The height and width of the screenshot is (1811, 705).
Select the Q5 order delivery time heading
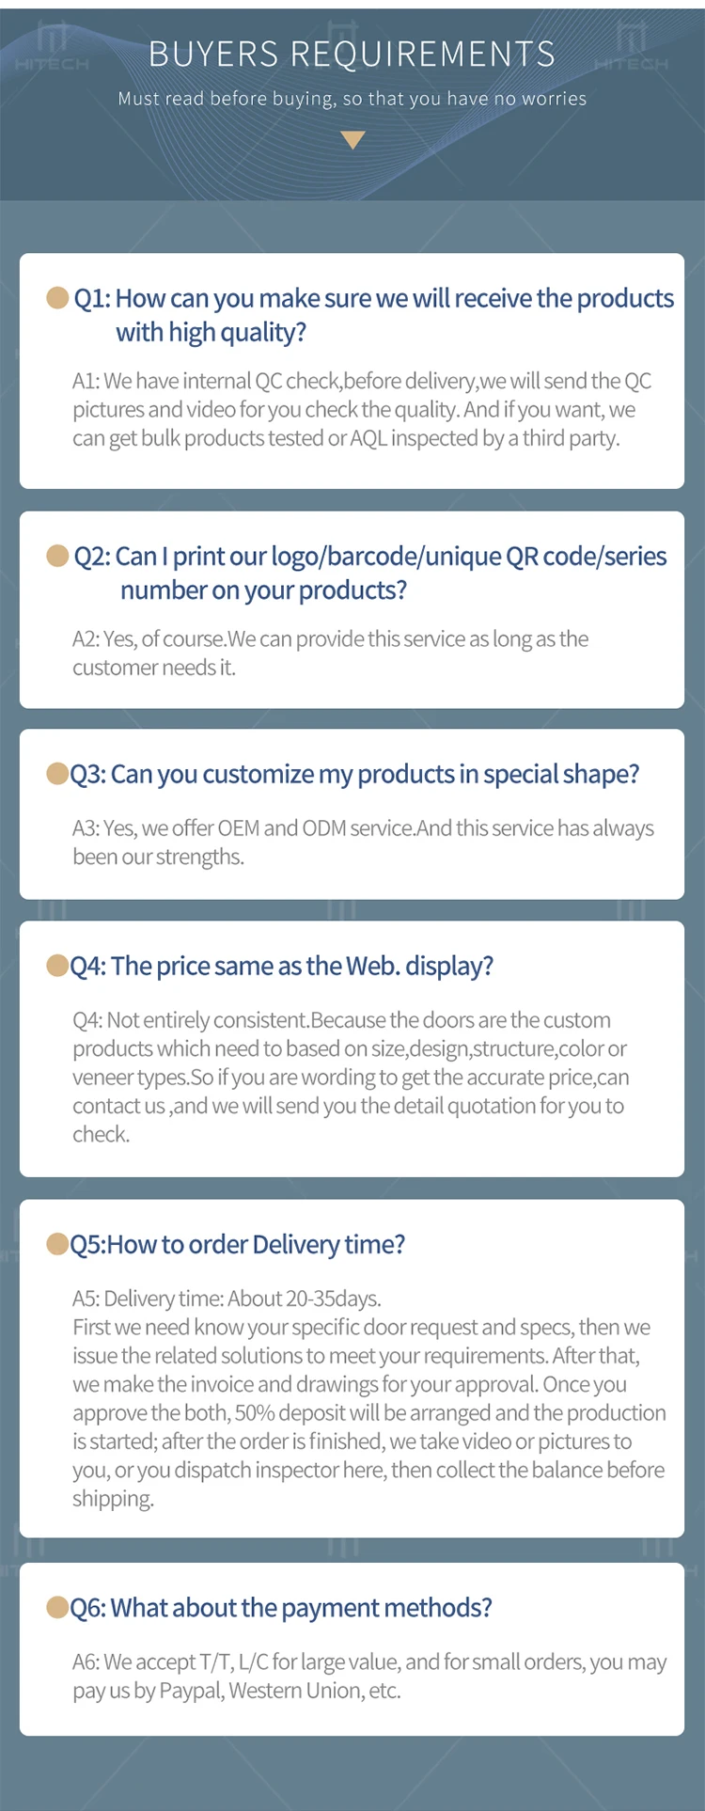pos(238,1244)
